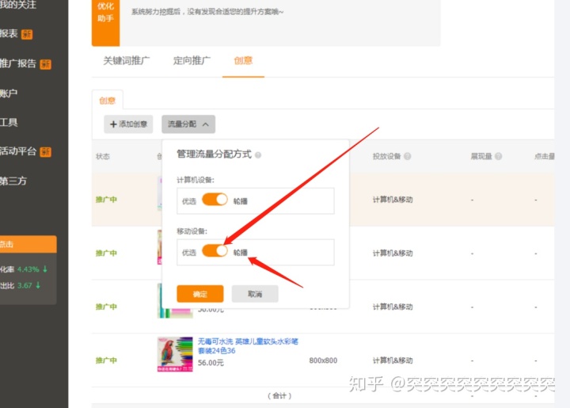The image size is (570, 408).
Task: Click the 取消 button
Action: pos(255,294)
